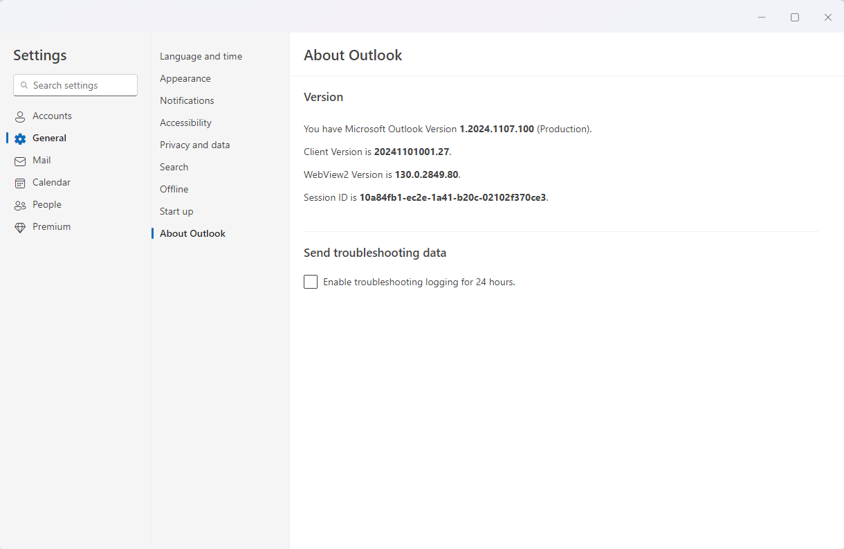Open the Accounts settings category
Screen dimensions: 844x549
click(x=75, y=116)
